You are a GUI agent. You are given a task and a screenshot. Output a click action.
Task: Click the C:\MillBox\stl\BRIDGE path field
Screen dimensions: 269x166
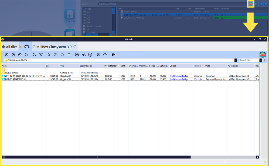coord(119,60)
